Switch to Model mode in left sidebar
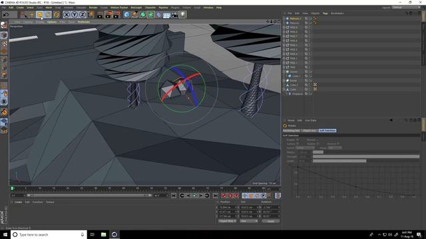 [4, 35]
